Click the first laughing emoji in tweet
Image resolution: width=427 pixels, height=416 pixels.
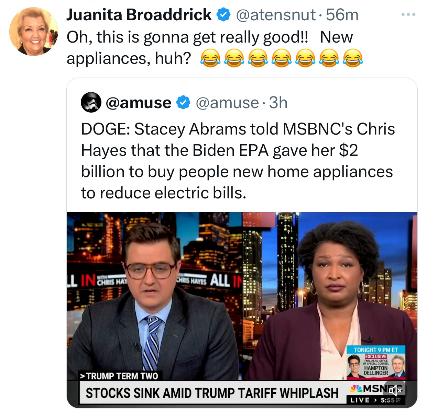pos(210,58)
